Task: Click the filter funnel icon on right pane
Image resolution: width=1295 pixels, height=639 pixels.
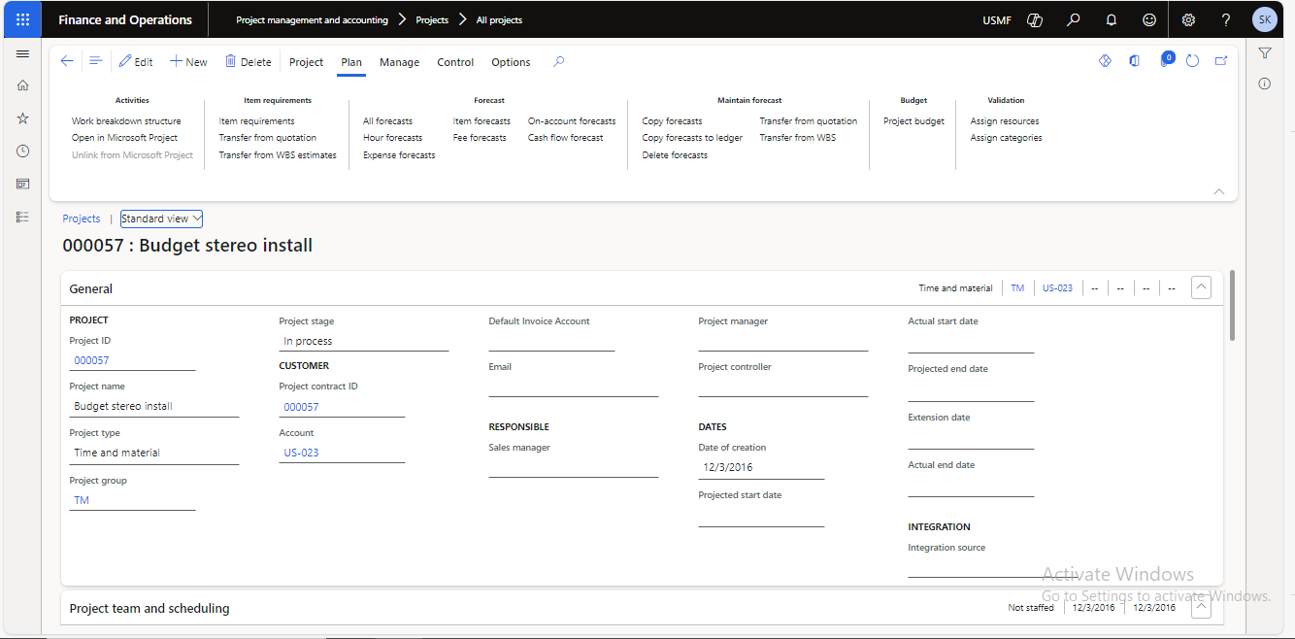Action: 1265,53
